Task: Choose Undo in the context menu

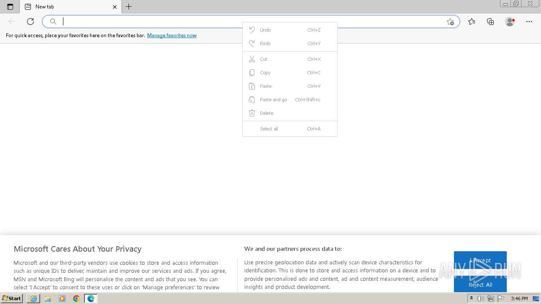Action: pyautogui.click(x=290, y=30)
